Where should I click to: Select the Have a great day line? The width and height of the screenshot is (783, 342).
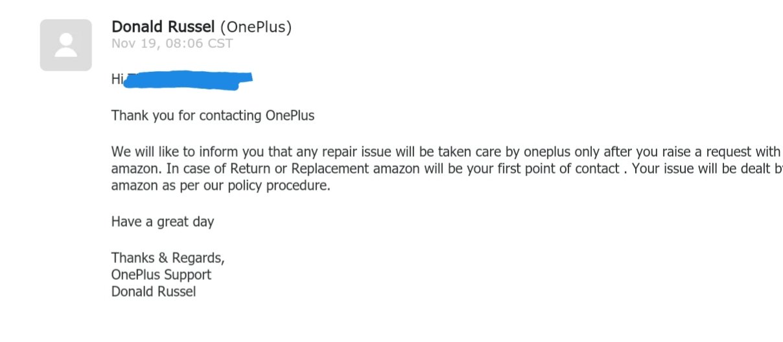[x=163, y=222]
